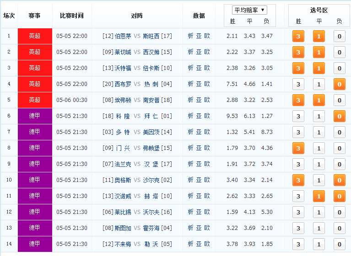The width and height of the screenshot is (351, 256).
Task: Open 欧 European odds link for match 14
Action: 207,244
